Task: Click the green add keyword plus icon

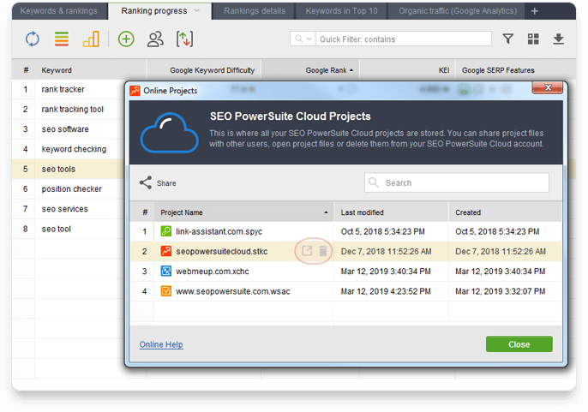Action: [x=126, y=39]
